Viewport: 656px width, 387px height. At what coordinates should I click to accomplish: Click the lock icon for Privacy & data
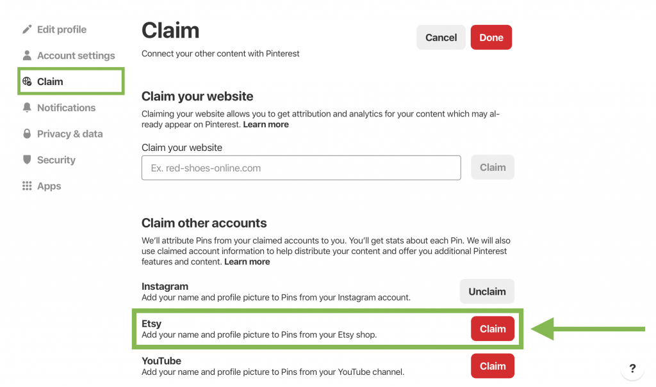point(27,134)
